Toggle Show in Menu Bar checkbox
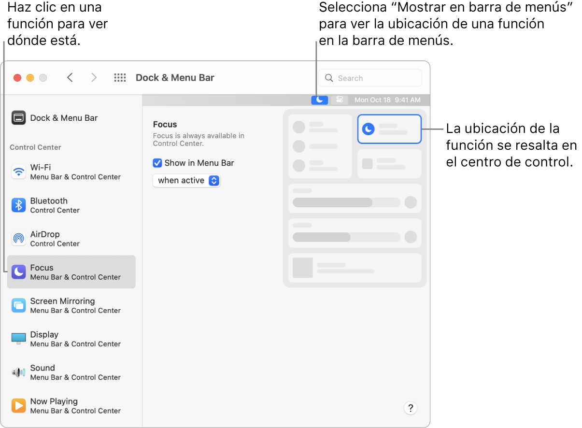The width and height of the screenshot is (582, 428). [157, 163]
